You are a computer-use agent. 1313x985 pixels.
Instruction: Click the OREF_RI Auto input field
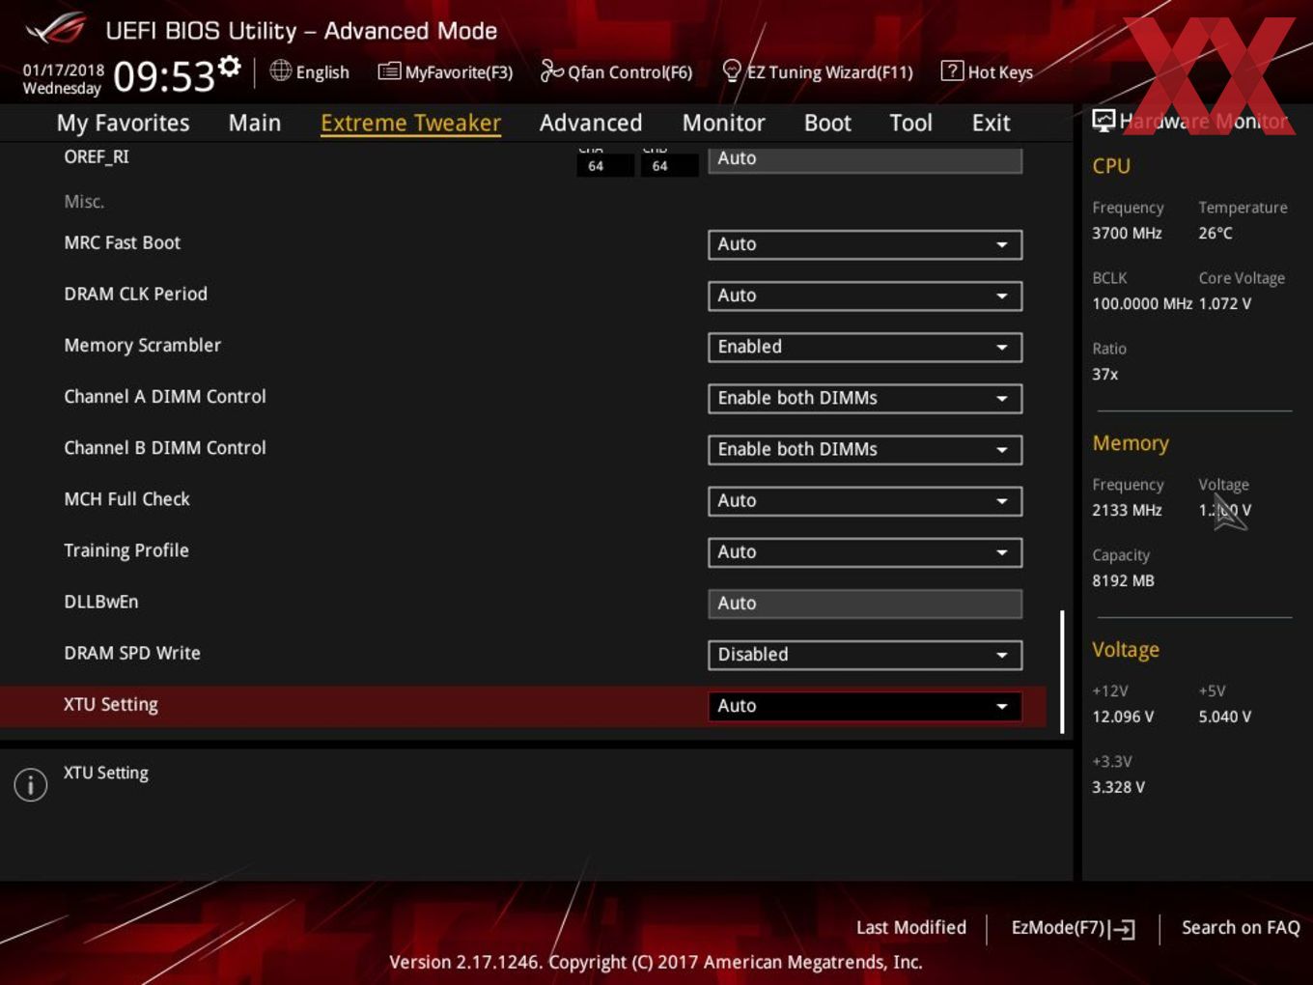point(865,158)
